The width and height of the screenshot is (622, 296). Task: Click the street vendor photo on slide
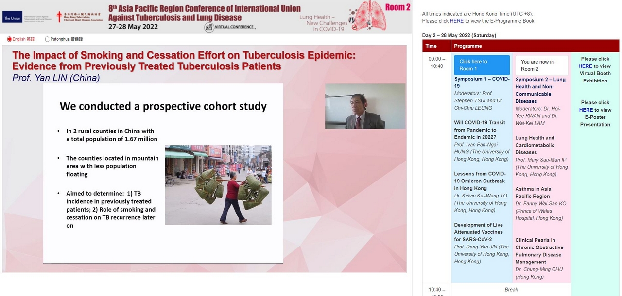click(x=218, y=184)
